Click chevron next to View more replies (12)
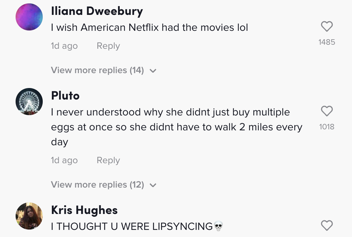Image resolution: width=352 pixels, height=237 pixels. [153, 185]
